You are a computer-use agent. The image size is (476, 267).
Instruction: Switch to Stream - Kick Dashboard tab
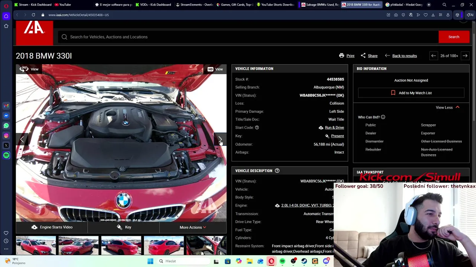click(32, 4)
